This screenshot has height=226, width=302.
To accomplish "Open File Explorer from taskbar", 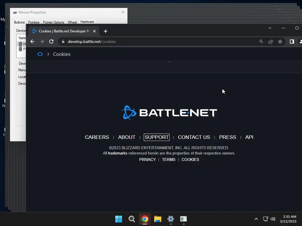I will click(158, 219).
